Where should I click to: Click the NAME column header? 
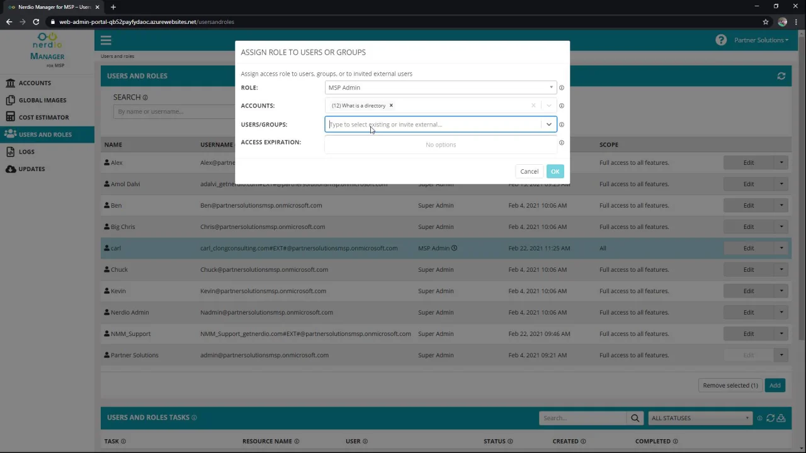[113, 145]
